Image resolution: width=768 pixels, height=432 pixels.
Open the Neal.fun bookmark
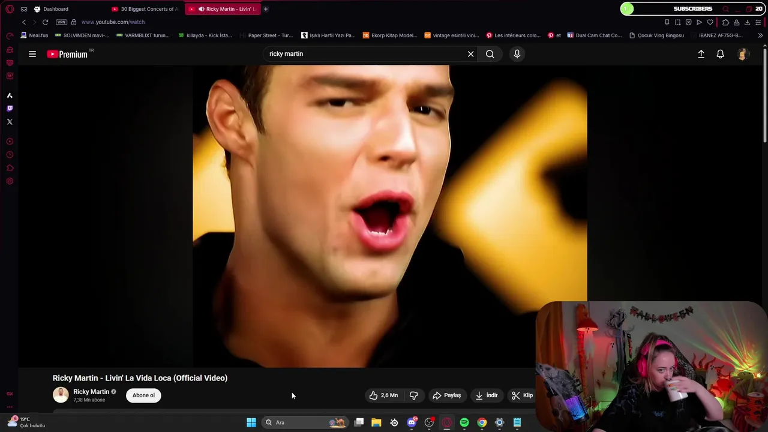[34, 35]
